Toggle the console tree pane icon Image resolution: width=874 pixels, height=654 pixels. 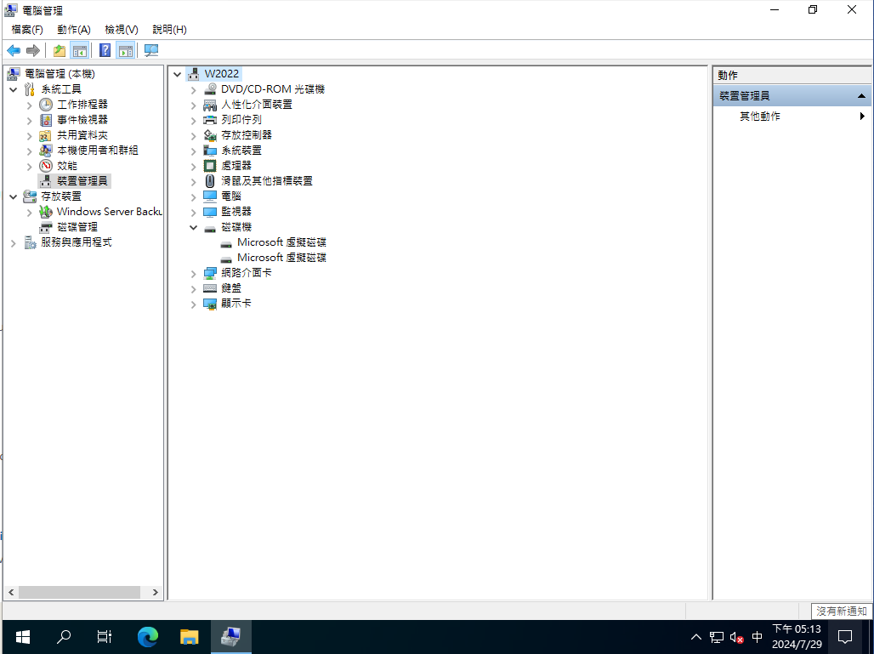80,51
